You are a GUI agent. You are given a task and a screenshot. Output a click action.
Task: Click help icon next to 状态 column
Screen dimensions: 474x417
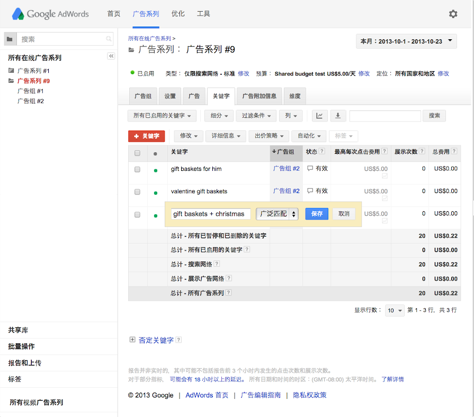coord(322,152)
